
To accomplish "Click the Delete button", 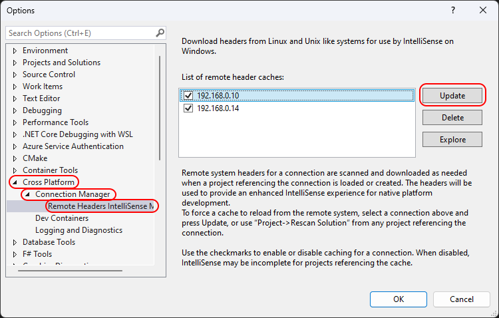I will click(x=452, y=118).
